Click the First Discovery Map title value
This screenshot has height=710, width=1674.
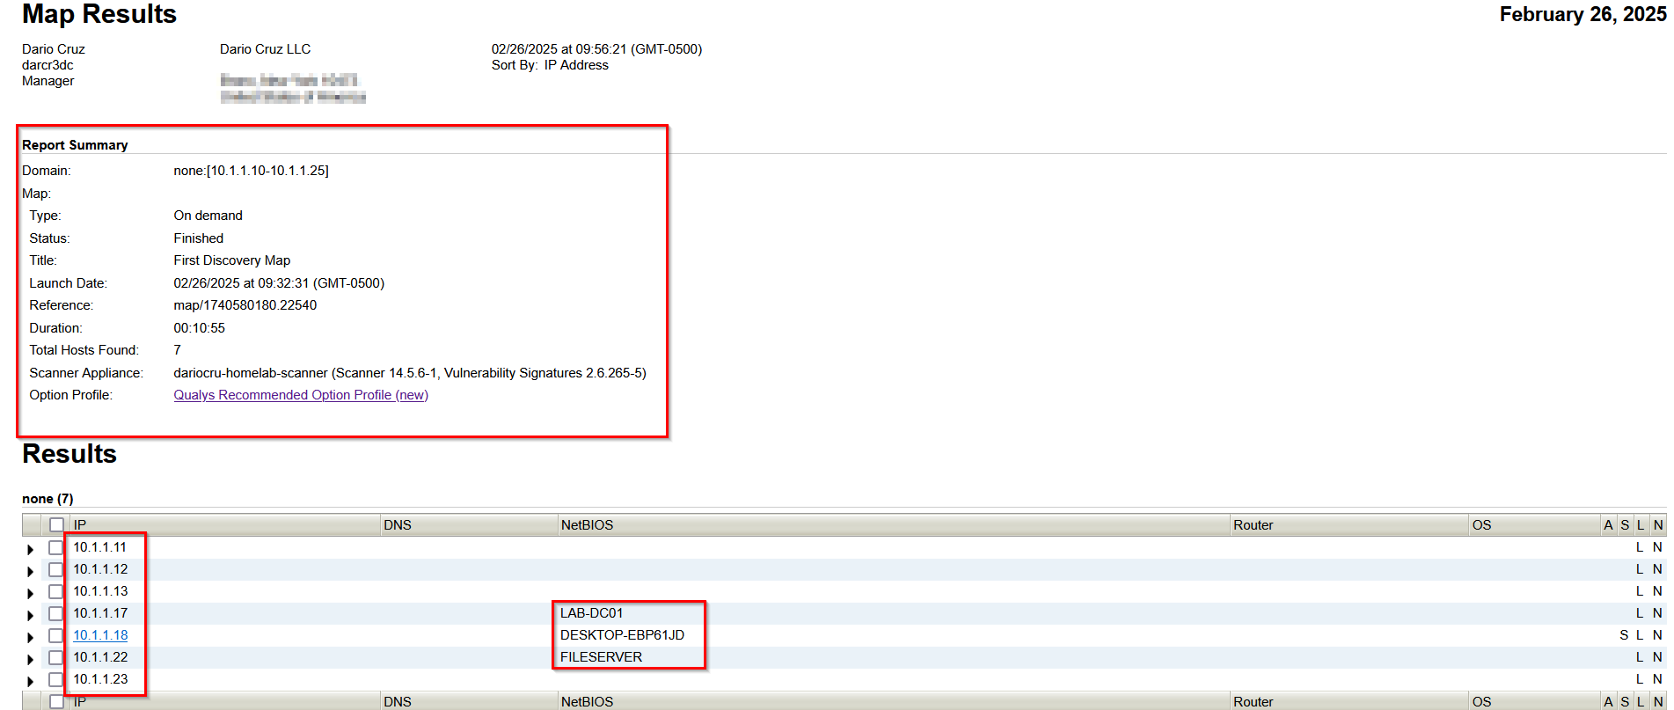231,260
